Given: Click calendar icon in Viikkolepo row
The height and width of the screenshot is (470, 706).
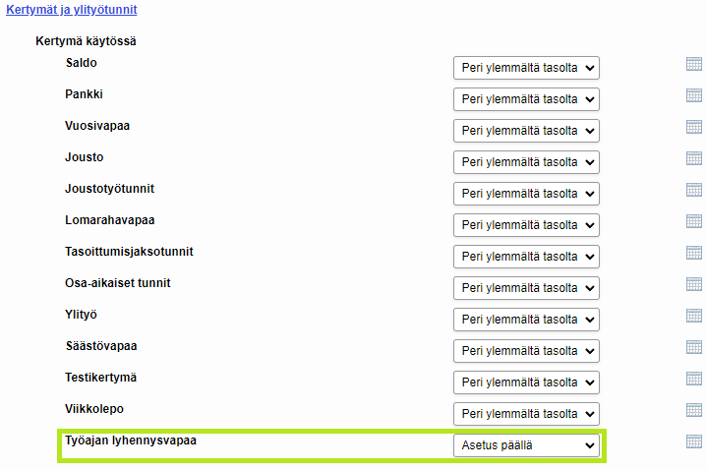Looking at the screenshot, I should click(694, 410).
